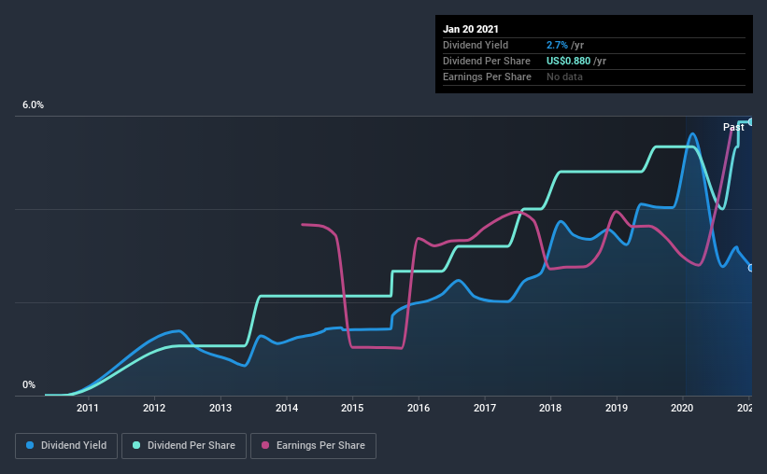Click the pink Earnings Per Share legend dot
The image size is (767, 474).
[265, 445]
